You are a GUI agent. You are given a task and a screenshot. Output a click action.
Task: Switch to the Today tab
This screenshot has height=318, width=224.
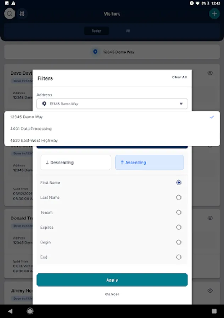(96, 31)
